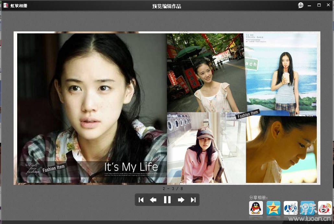This screenshot has width=334, height=224.
Task: Maximize the preview window
Action: (319, 5)
